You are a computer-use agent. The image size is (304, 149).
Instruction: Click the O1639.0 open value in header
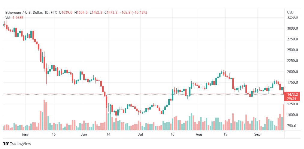(x=66, y=13)
